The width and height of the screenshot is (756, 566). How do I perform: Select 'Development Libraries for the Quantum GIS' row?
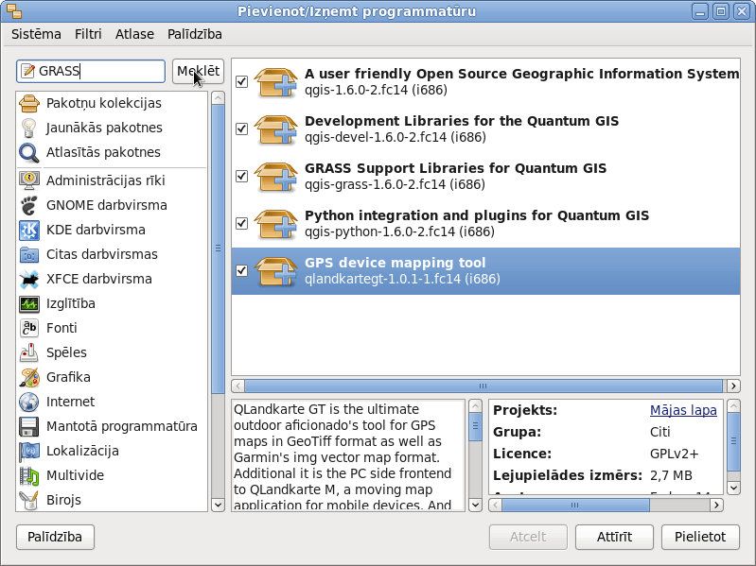click(485, 129)
